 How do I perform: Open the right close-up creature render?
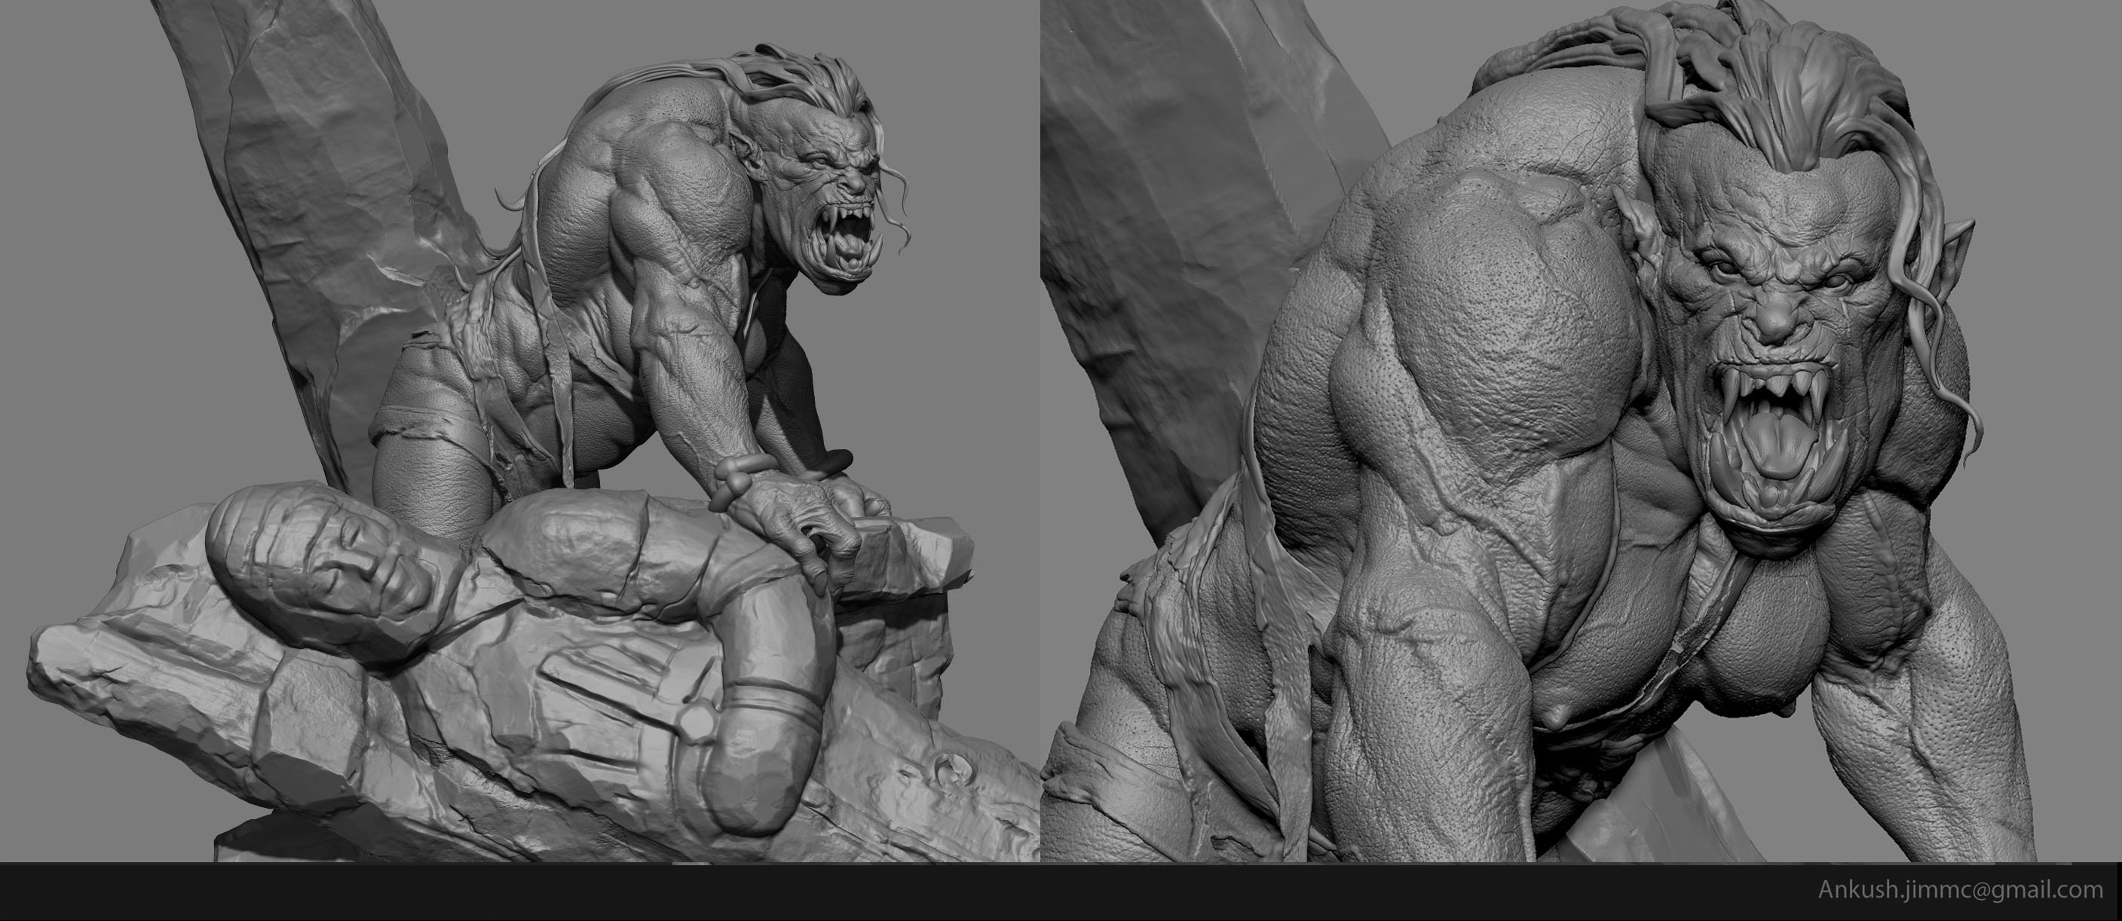pyautogui.click(x=1582, y=432)
